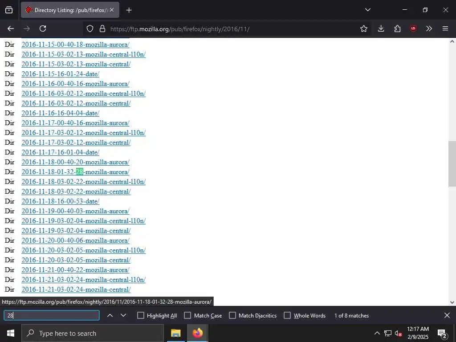Open the Windows Start menu

point(11,333)
